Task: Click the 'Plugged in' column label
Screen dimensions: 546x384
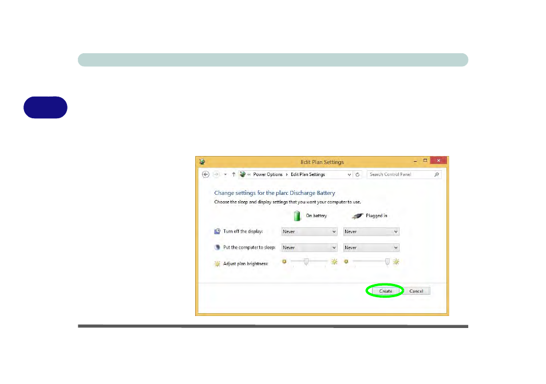Action: [377, 216]
